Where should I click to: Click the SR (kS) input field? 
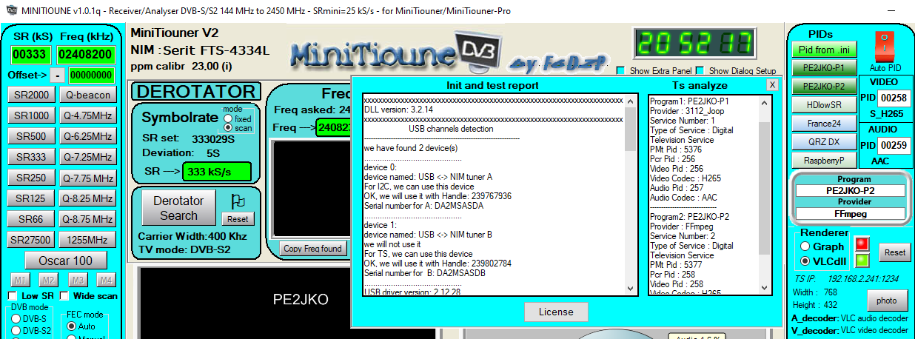point(31,54)
